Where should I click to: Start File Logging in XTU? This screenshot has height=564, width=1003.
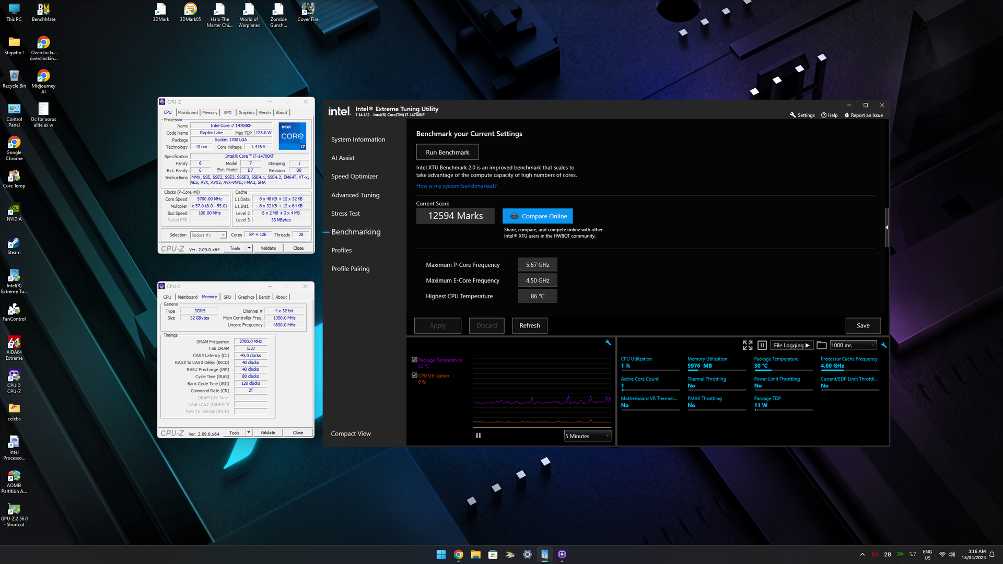click(x=791, y=345)
